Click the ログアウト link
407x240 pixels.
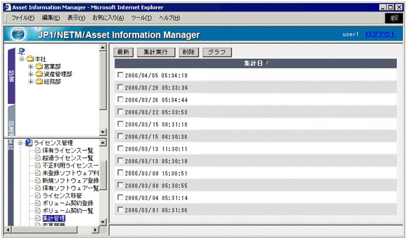[381, 34]
